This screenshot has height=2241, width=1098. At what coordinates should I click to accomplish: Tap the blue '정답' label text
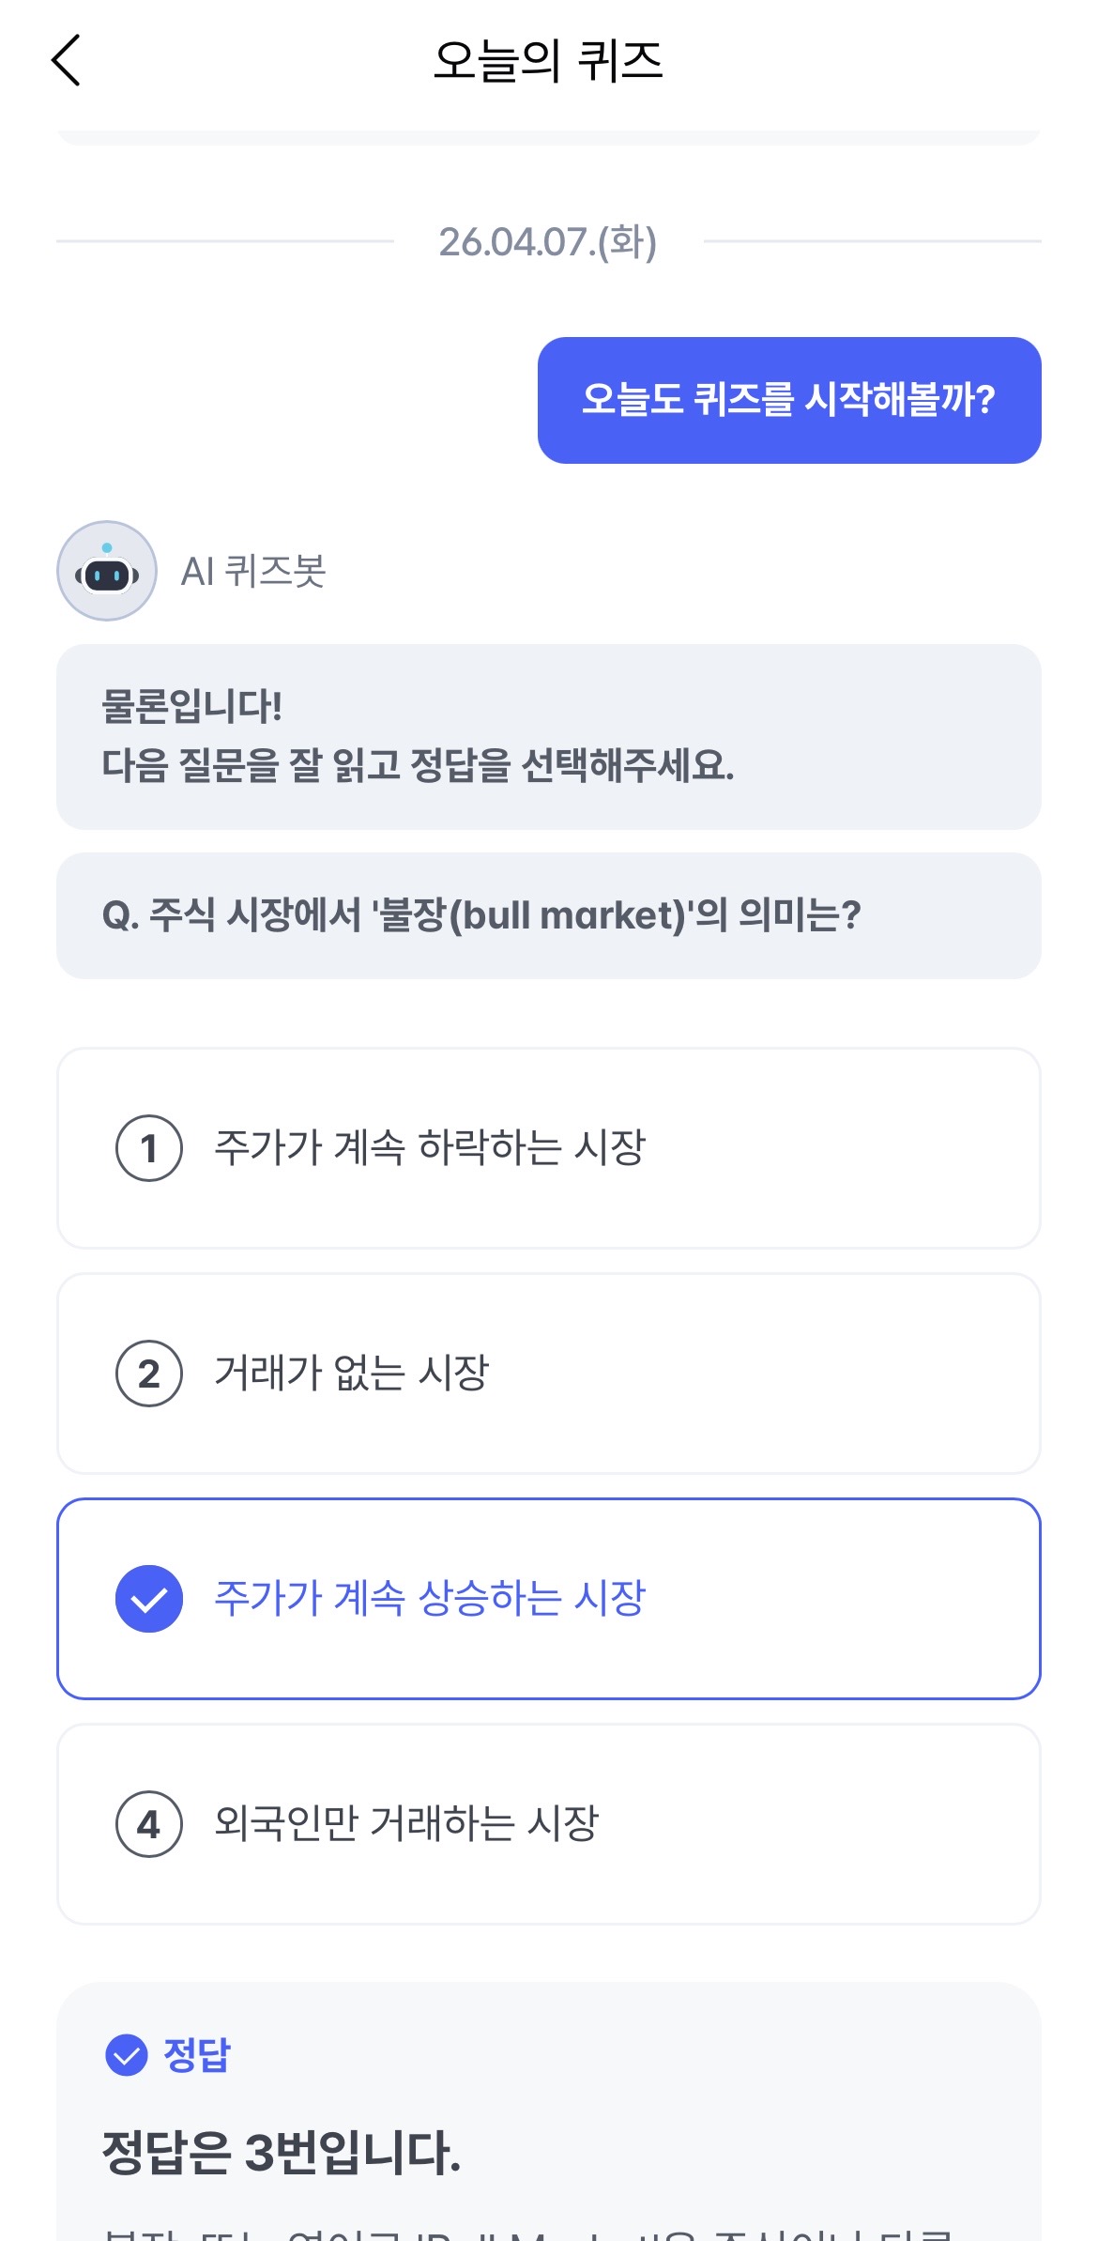pos(197,2055)
